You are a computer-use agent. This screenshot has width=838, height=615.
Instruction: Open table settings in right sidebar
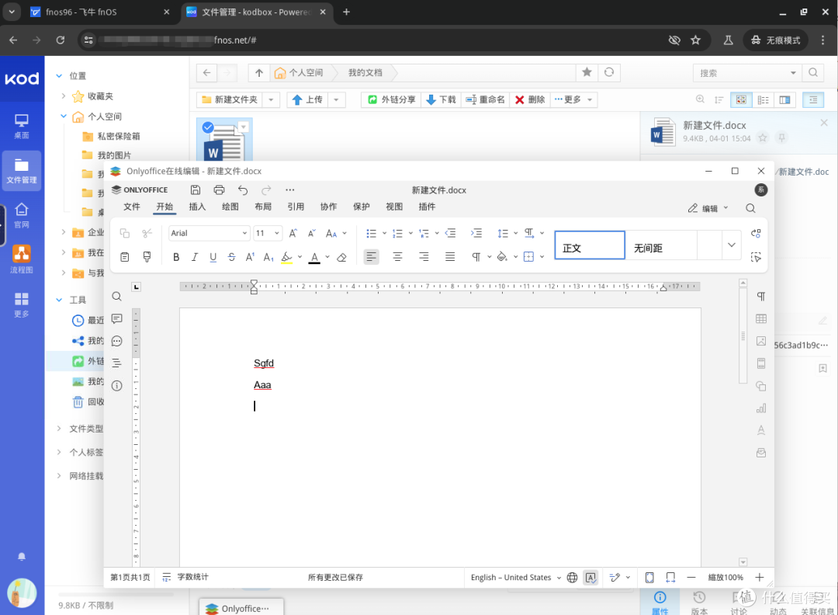(x=761, y=318)
